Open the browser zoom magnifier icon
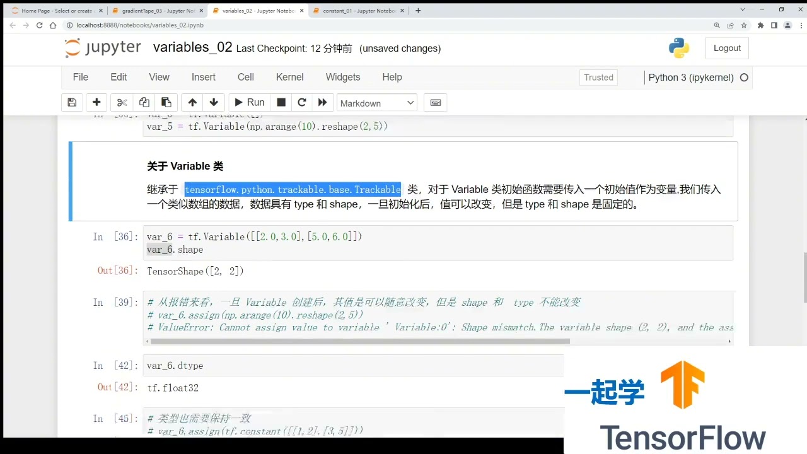The height and width of the screenshot is (454, 807). coord(717,25)
